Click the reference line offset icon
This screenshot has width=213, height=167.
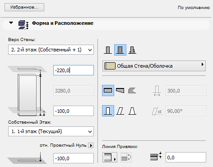click(x=156, y=156)
